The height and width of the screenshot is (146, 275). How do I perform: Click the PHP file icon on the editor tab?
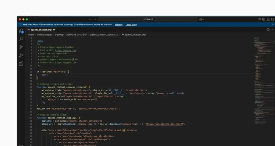(29, 30)
